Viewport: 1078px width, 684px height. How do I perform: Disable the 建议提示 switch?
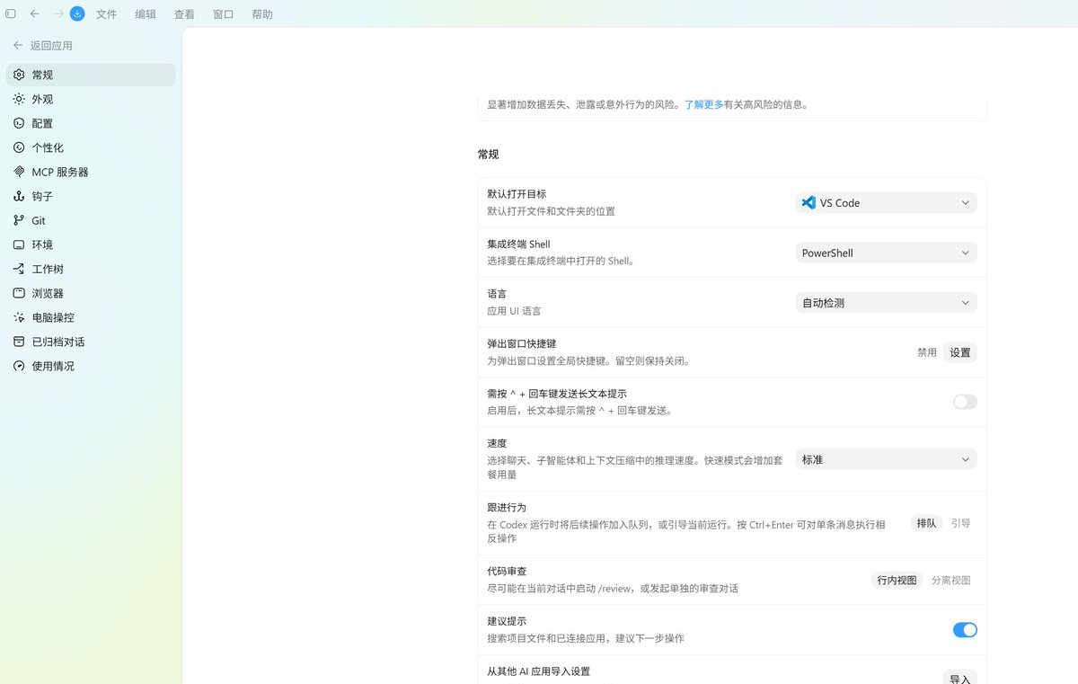click(965, 630)
